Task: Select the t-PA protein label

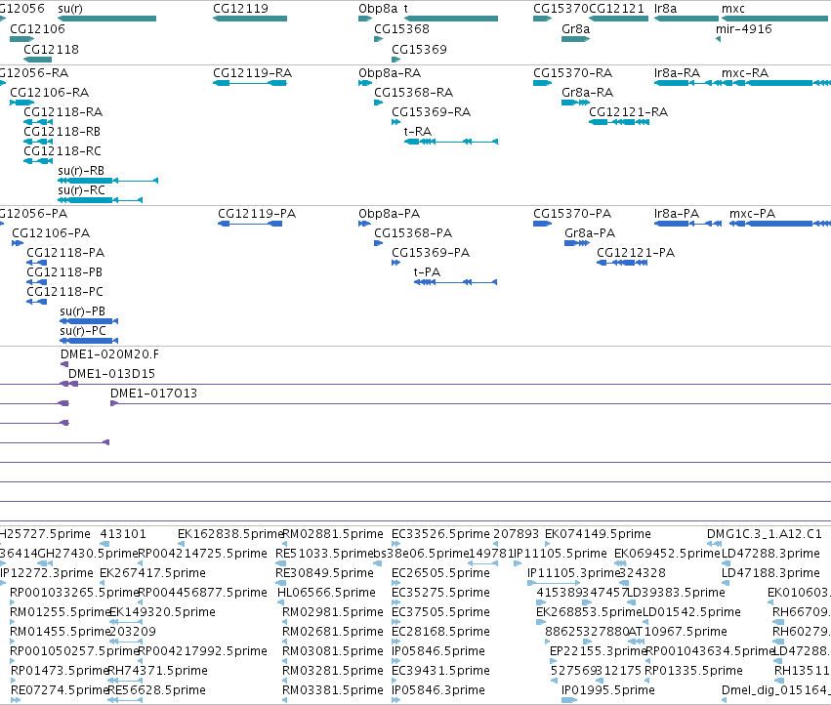Action: pyautogui.click(x=427, y=271)
